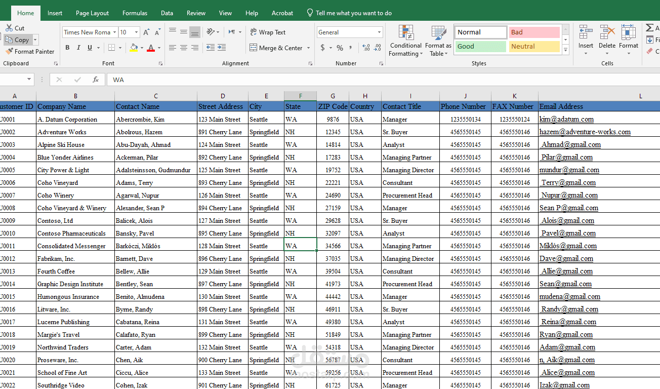Click Decrease Decimal icon
Viewport: 660px width, 389px height.
click(377, 48)
